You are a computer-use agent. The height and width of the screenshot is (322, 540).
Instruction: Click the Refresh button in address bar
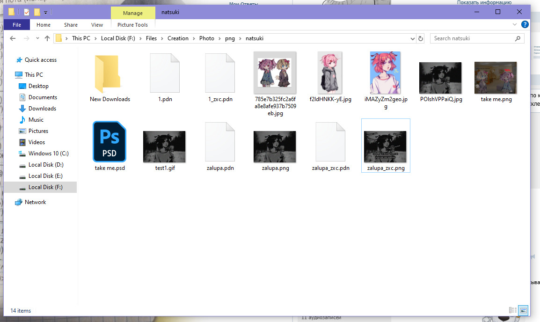click(x=421, y=38)
